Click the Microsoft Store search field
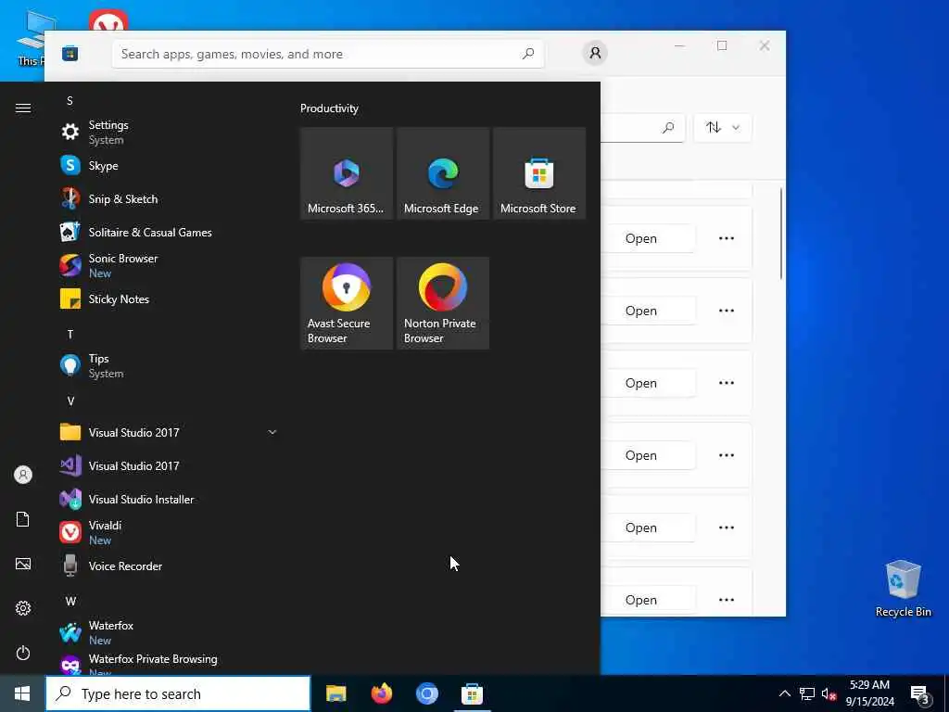Viewport: 949px width, 712px height. click(327, 54)
